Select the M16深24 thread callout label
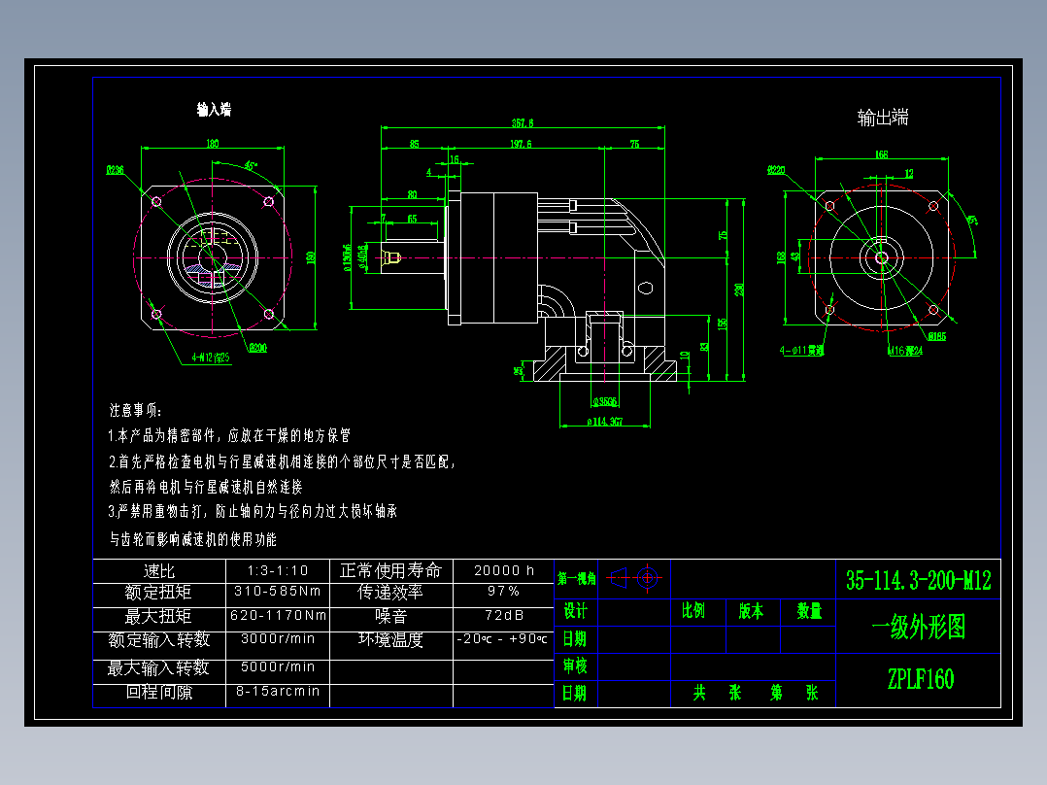Image resolution: width=1047 pixels, height=785 pixels. pyautogui.click(x=905, y=350)
